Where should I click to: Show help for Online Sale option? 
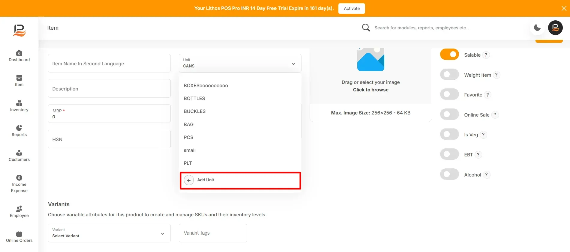pyautogui.click(x=495, y=115)
